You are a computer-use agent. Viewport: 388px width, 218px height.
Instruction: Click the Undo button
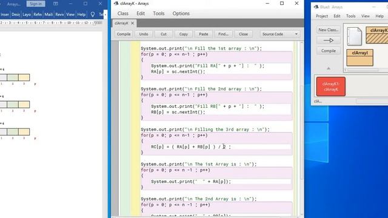coord(144,34)
